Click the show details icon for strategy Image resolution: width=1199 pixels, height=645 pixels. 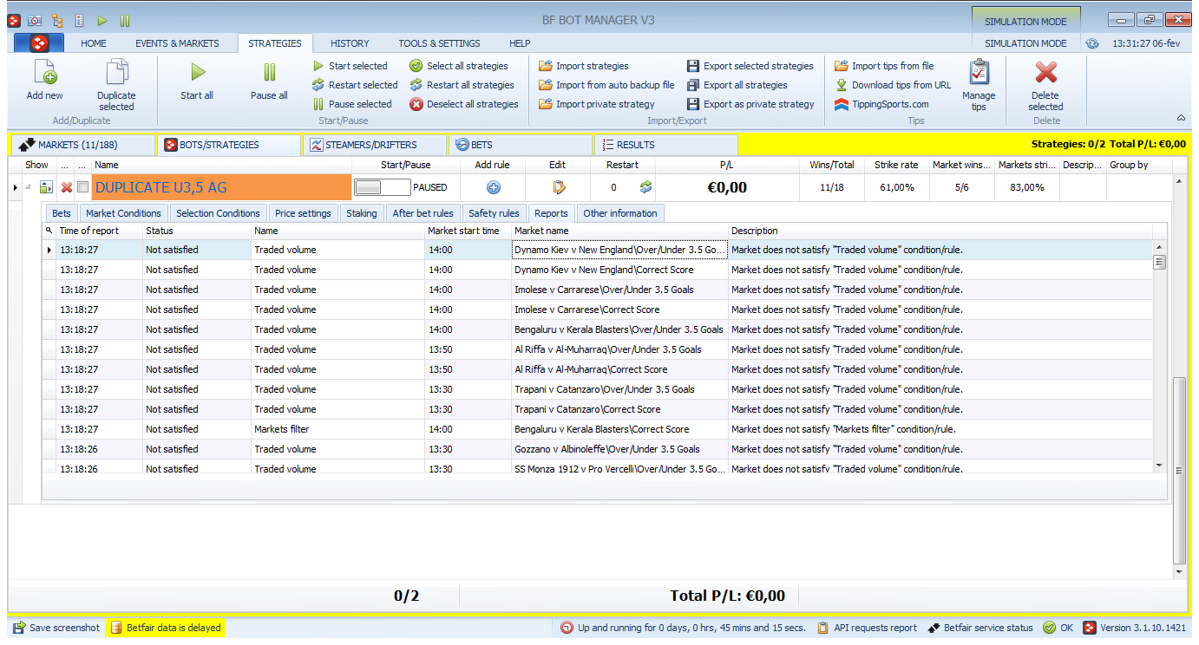tap(46, 187)
